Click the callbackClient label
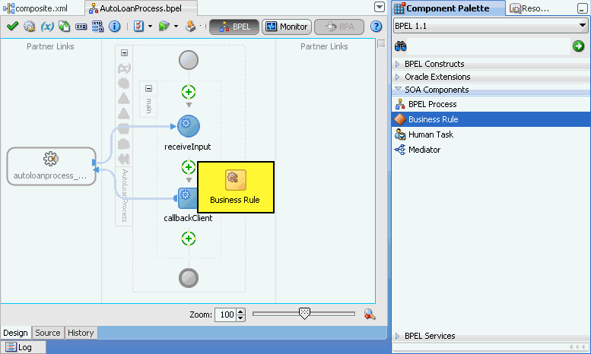 [188, 218]
